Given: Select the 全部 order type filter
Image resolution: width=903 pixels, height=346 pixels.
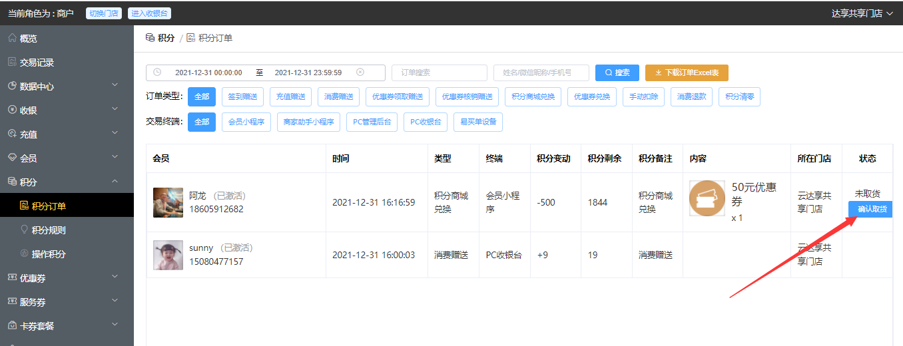Looking at the screenshot, I should click(202, 96).
